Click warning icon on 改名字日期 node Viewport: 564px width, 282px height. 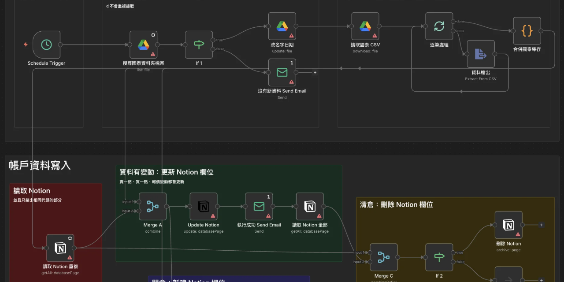click(292, 36)
